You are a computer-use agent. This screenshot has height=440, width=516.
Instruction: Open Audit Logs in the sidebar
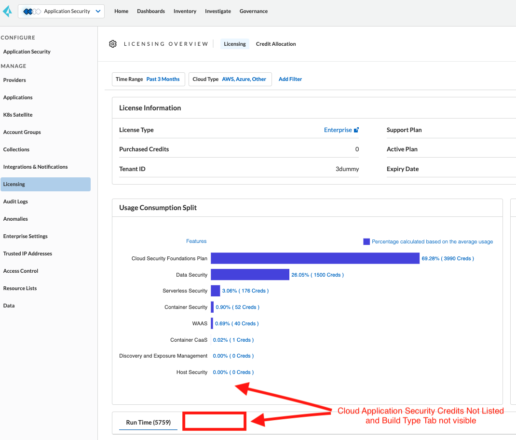(15, 201)
